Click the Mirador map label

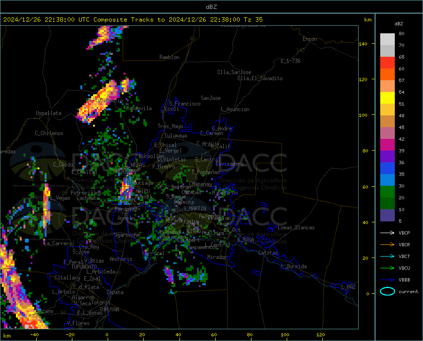tap(217, 257)
